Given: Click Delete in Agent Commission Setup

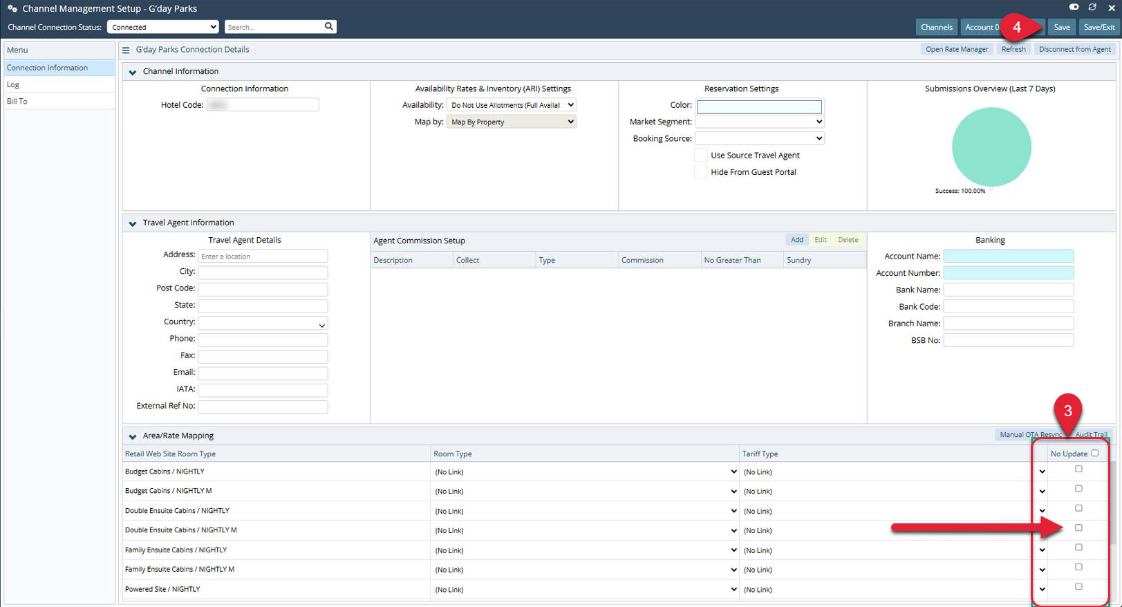Looking at the screenshot, I should tap(848, 240).
